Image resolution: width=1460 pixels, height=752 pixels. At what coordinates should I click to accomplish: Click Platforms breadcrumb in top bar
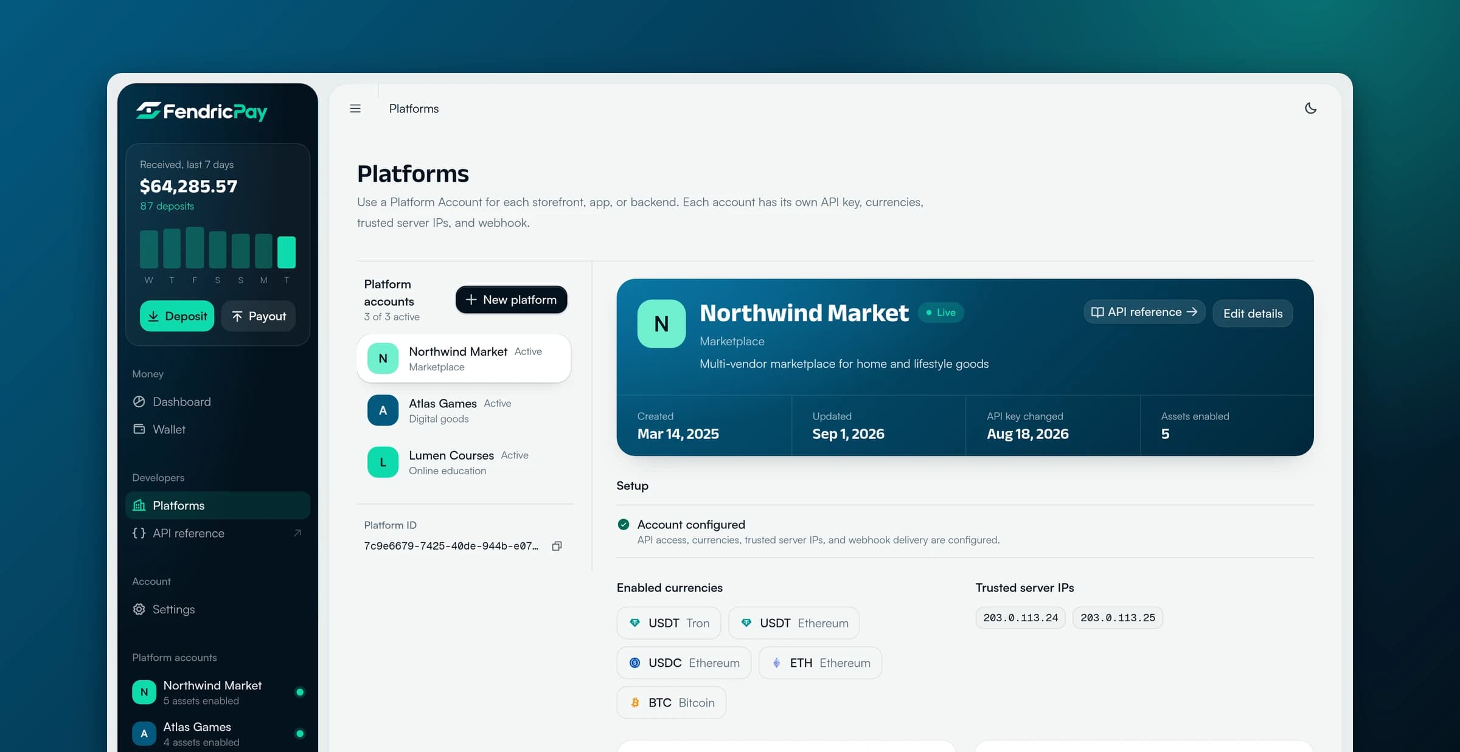[414, 109]
